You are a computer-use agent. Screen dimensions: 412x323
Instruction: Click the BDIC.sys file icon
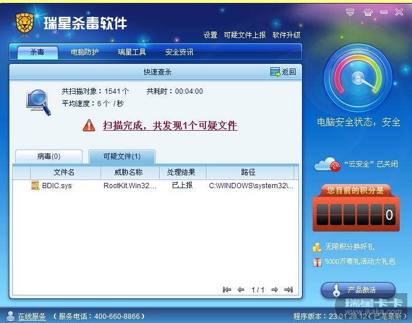pos(35,185)
